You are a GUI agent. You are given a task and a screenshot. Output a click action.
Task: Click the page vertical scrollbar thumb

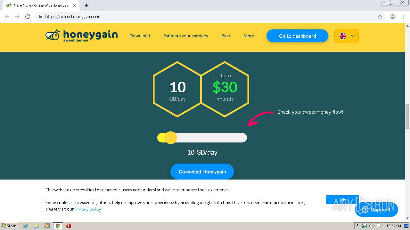point(407,116)
